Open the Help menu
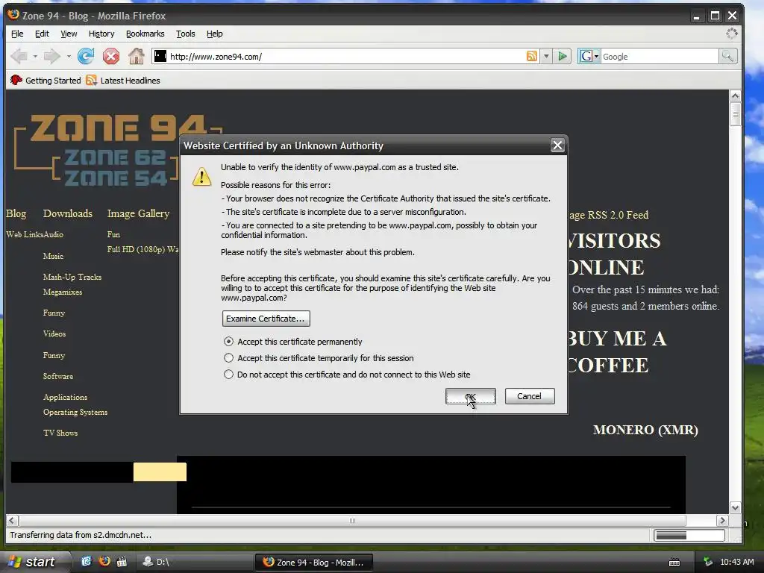764x573 pixels. [x=214, y=34]
